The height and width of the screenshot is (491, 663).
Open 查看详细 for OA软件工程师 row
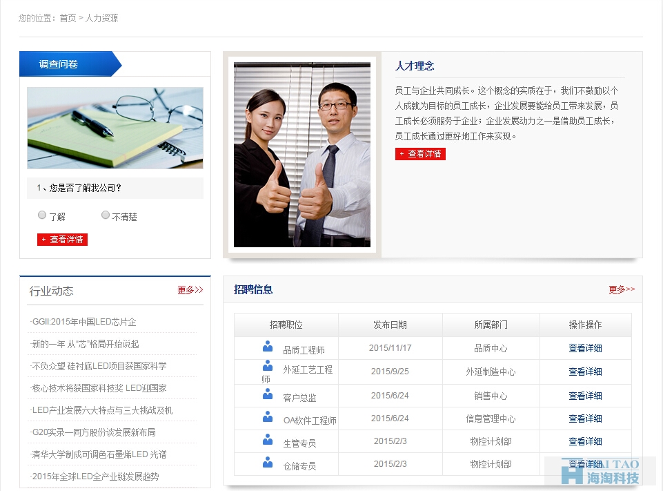click(585, 418)
